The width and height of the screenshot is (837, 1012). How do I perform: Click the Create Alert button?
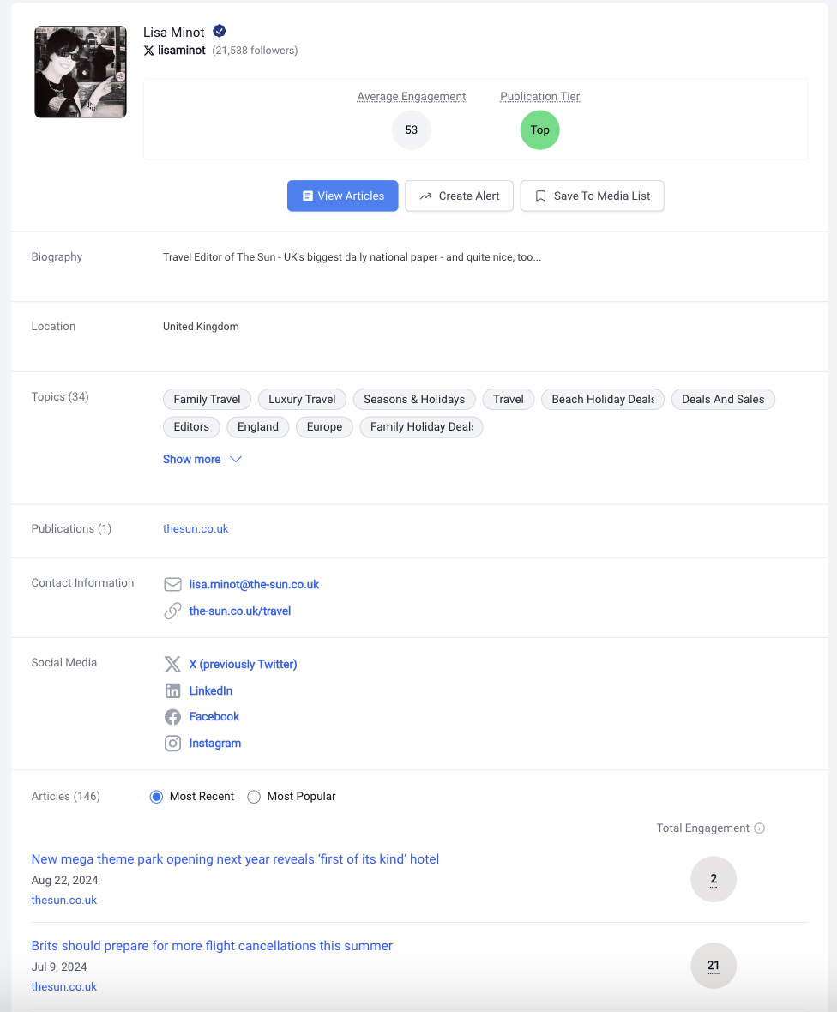[459, 196]
